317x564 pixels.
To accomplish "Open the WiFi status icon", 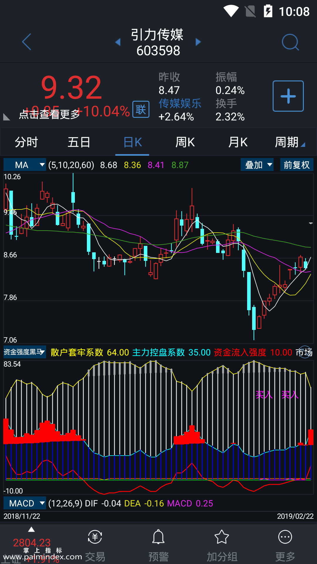I will pyautogui.click(x=231, y=11).
